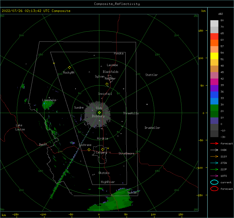Click the dBZ legend heading
The width and height of the screenshot is (234, 218).
[x=220, y=14]
